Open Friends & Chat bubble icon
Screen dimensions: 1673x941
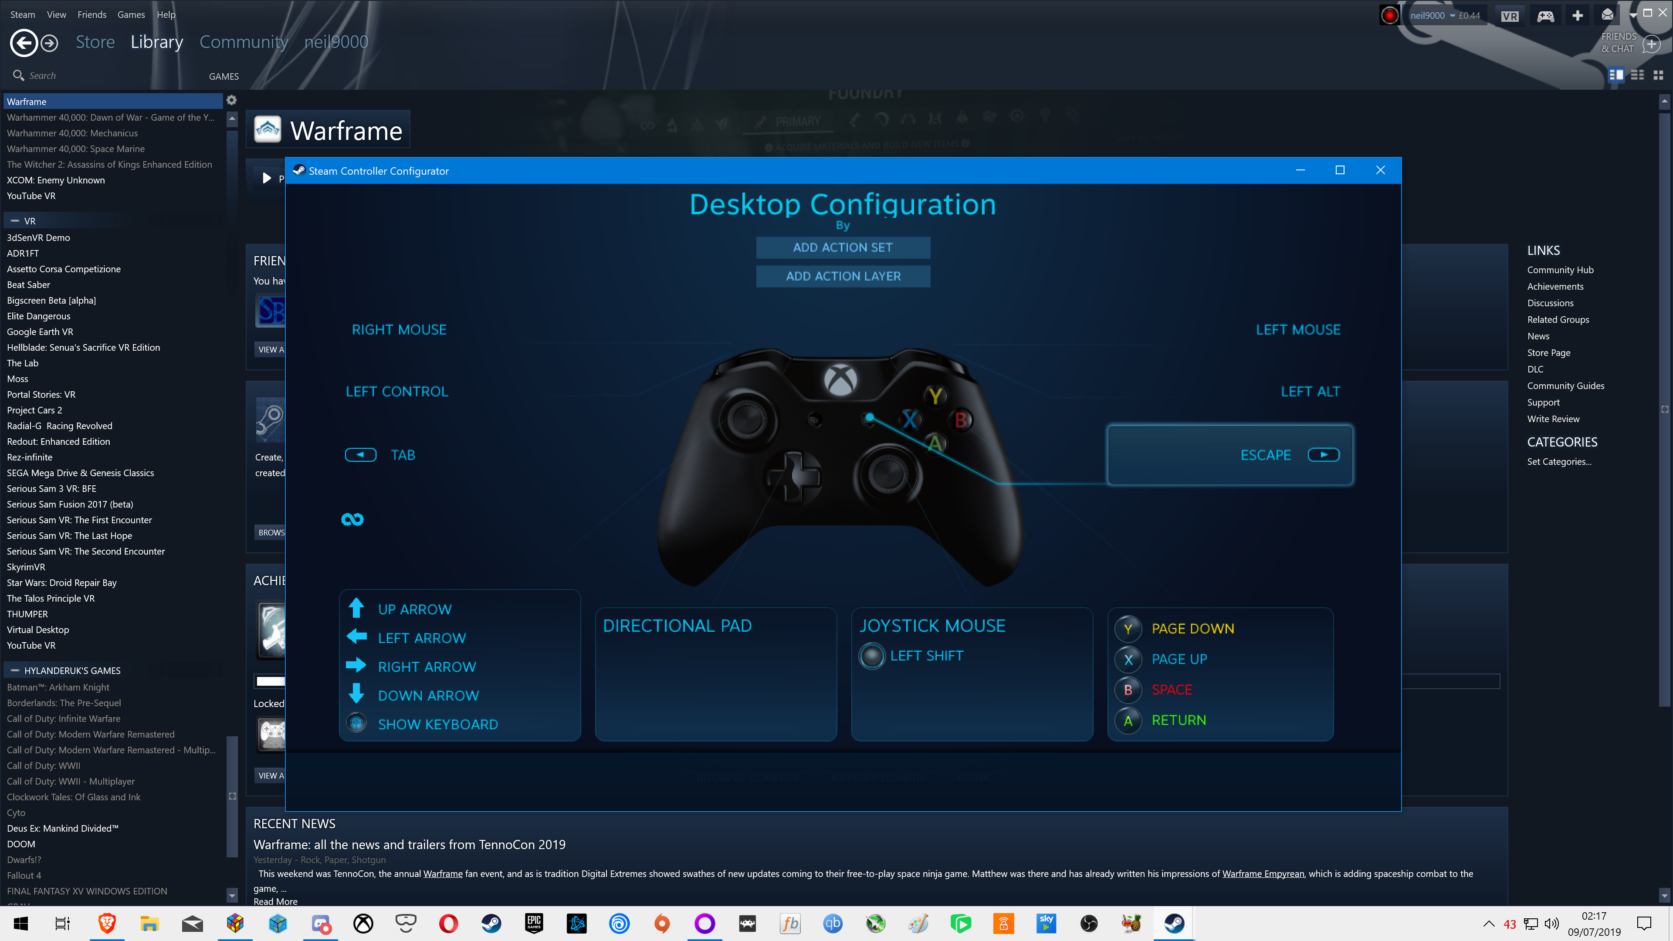(1652, 44)
